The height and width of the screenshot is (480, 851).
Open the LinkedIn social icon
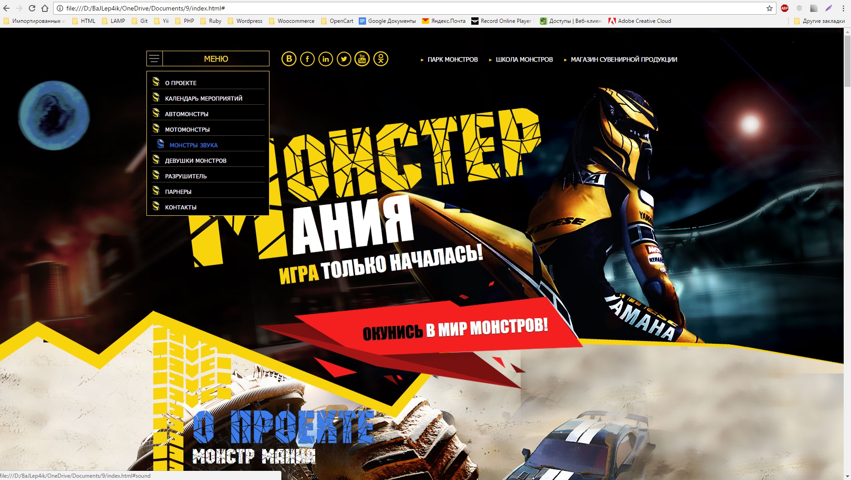coord(325,59)
